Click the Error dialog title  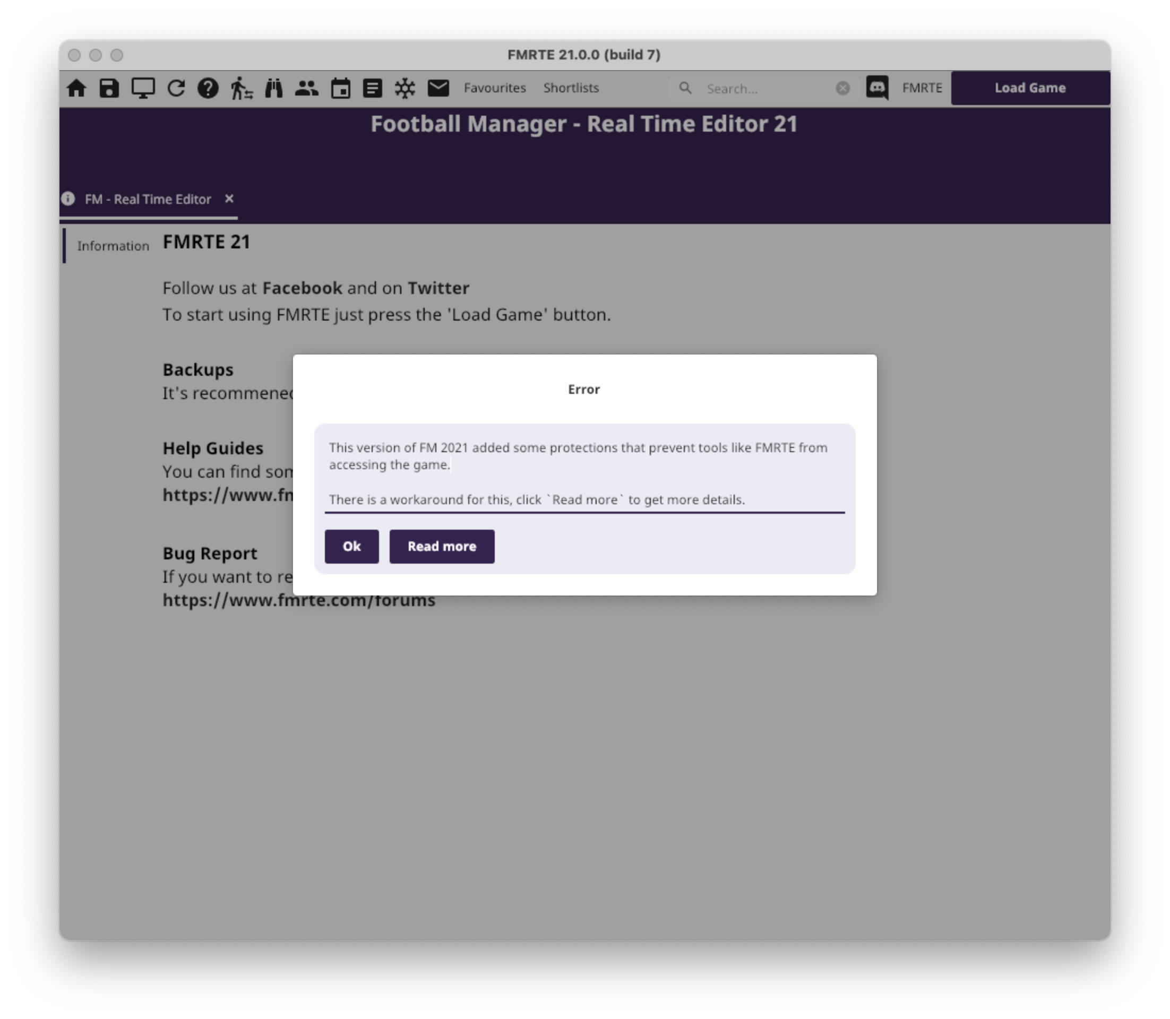click(584, 390)
